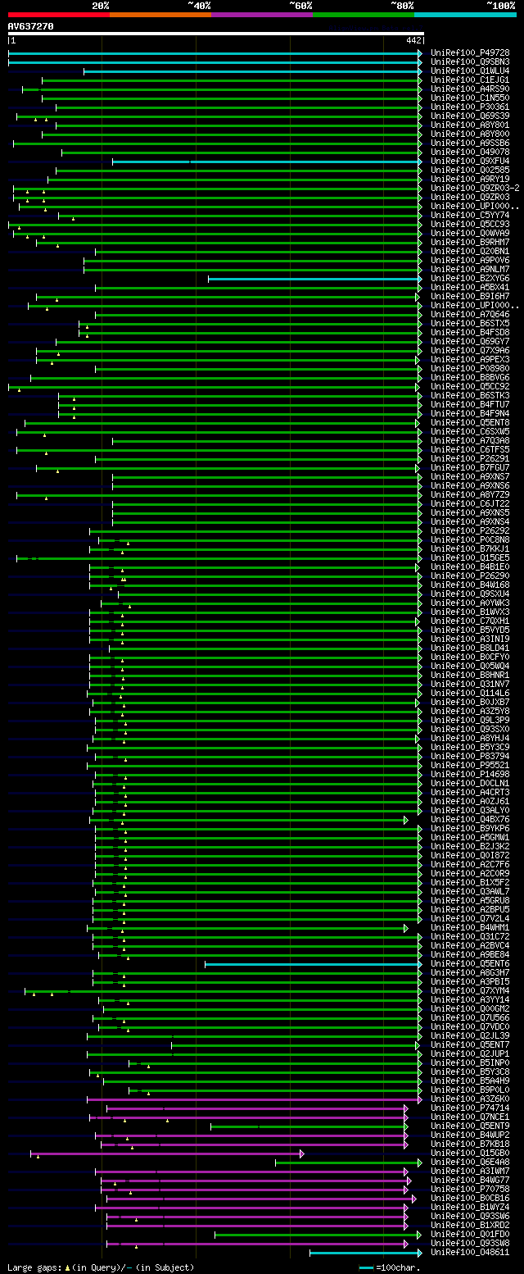This screenshot has height=1274, width=524.
Task: Click label UniRef100_Q01FD0
Action: pos(470,1235)
